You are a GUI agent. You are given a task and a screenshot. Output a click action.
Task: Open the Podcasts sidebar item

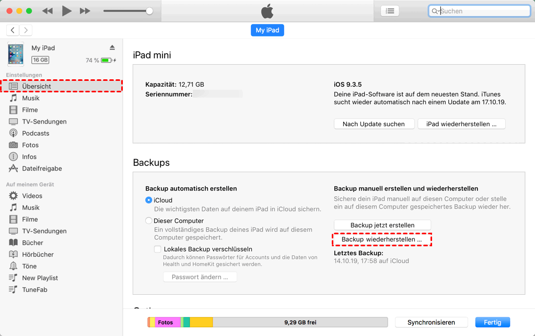point(36,133)
